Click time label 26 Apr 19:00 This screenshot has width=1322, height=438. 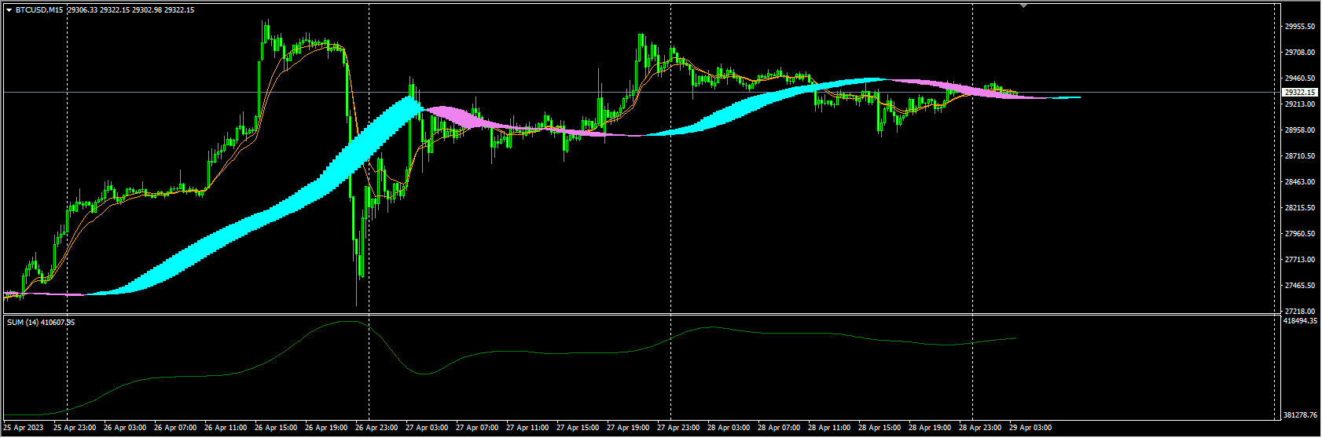coord(327,428)
